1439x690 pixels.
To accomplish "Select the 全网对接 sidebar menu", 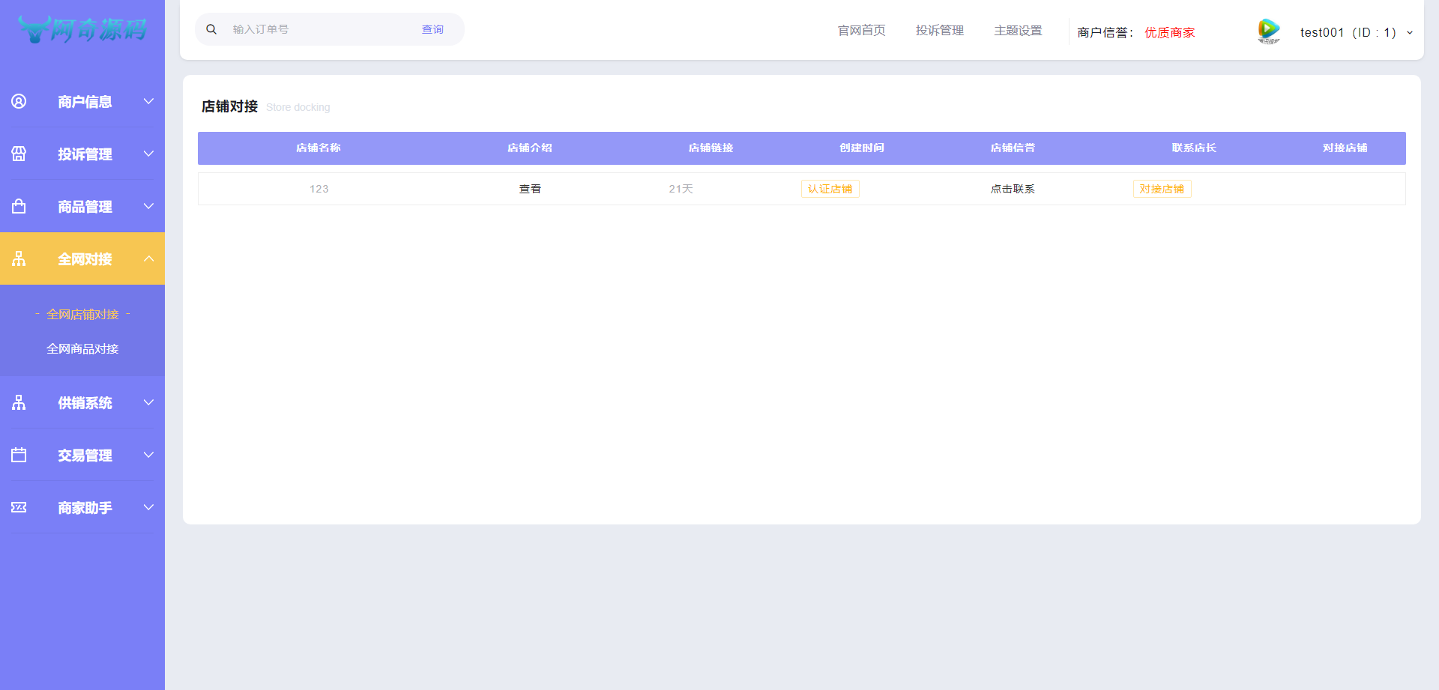I will point(82,258).
